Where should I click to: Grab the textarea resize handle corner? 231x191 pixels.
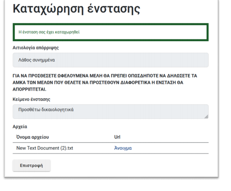point(206,117)
